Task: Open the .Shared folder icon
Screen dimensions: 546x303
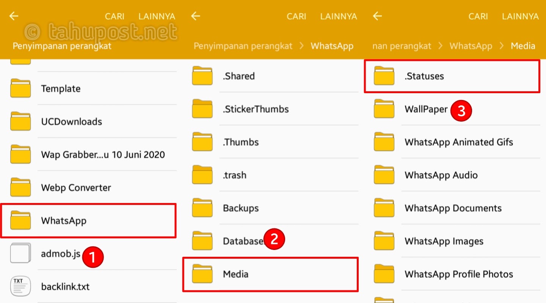Action: [202, 76]
